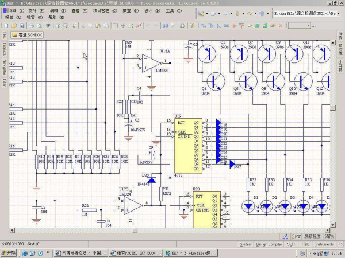
Task: Click the Windows 开始 Start button
Action: click(x=10, y=253)
